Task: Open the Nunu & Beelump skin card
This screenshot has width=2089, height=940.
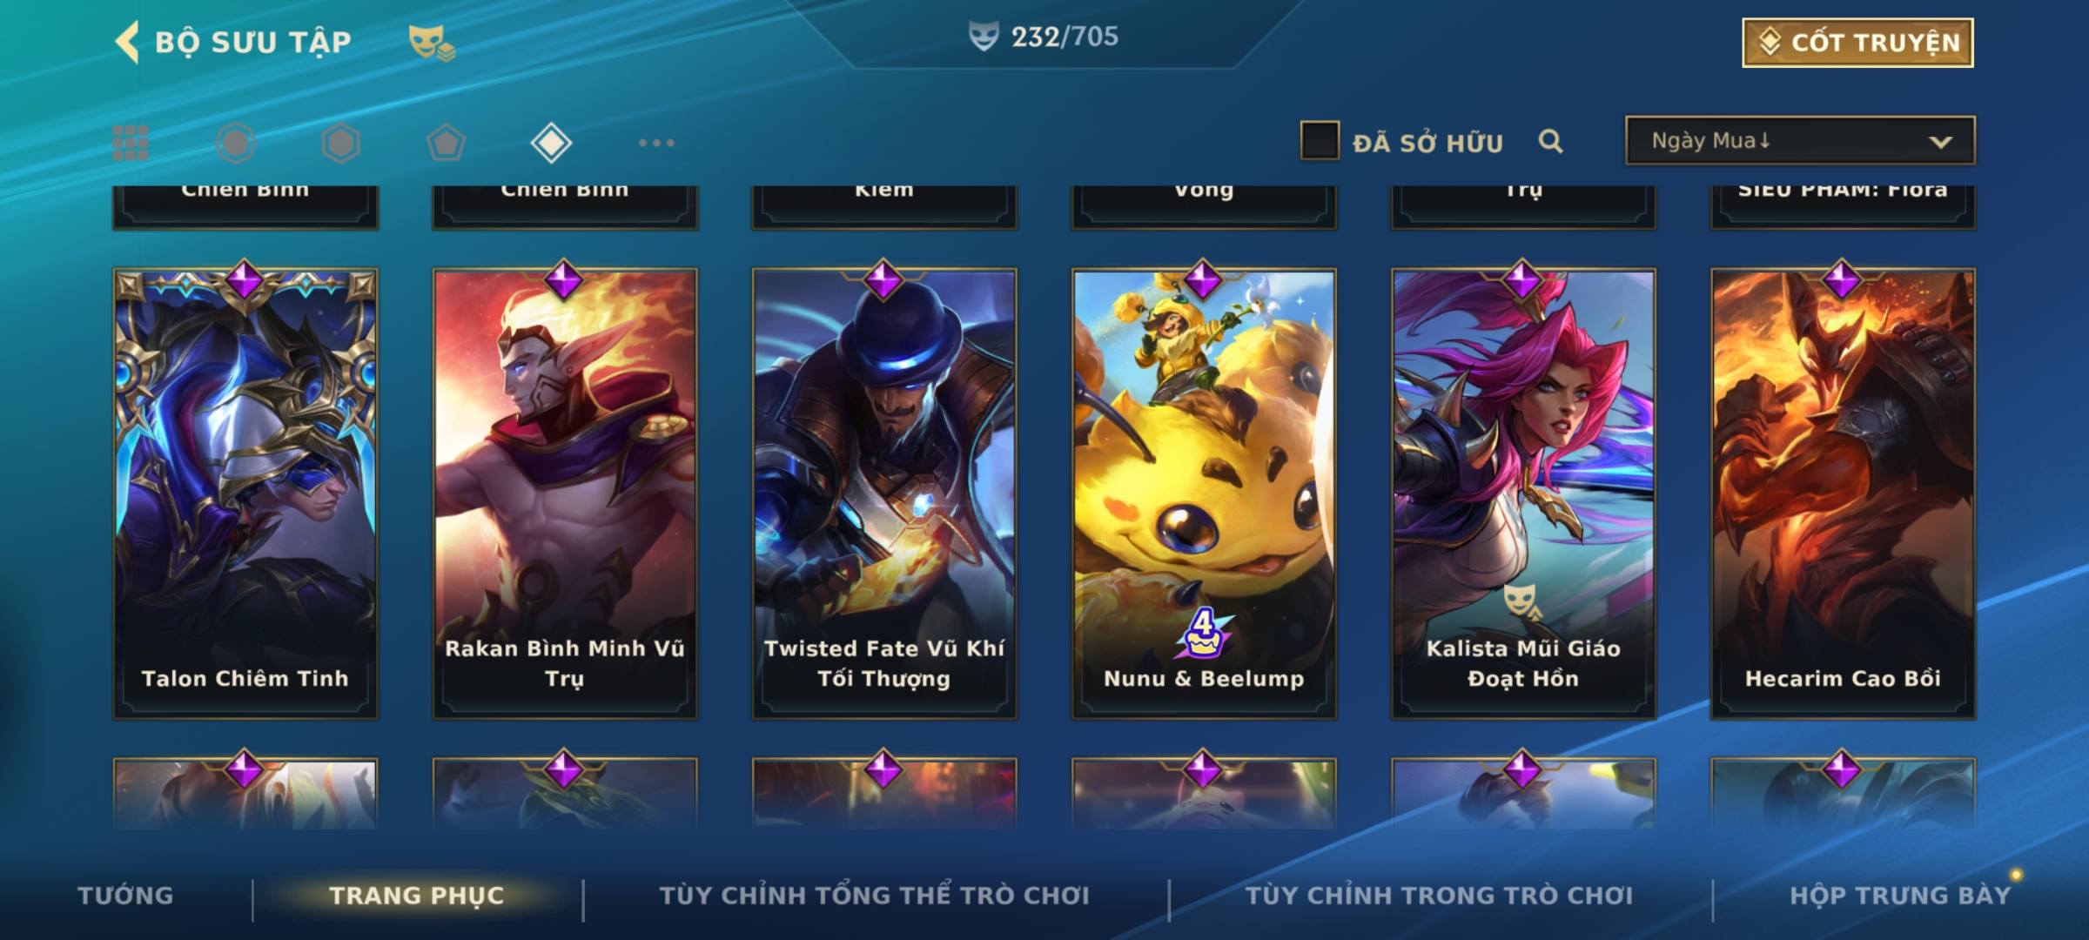Action: pyautogui.click(x=1204, y=493)
